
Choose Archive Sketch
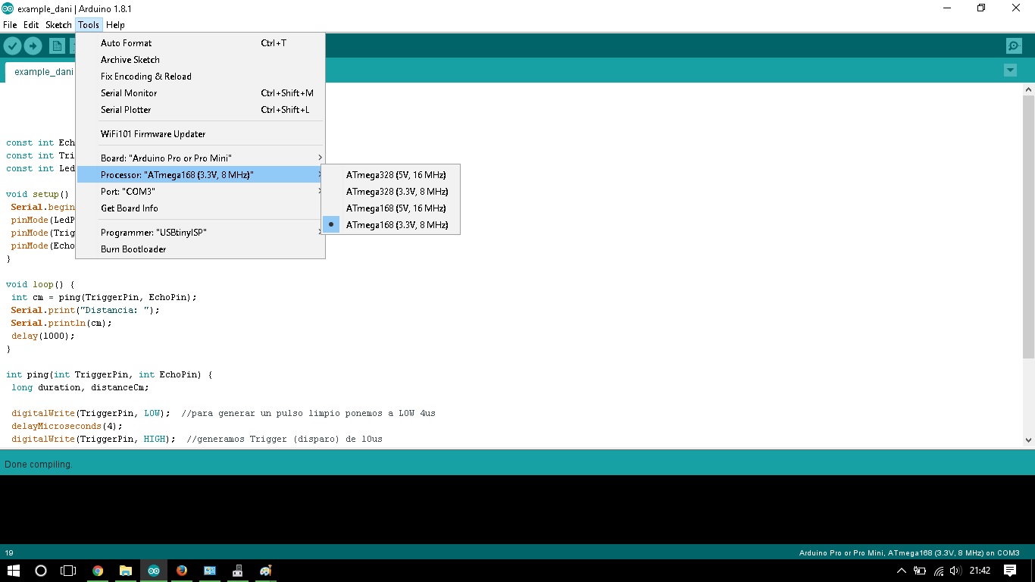(x=201, y=60)
